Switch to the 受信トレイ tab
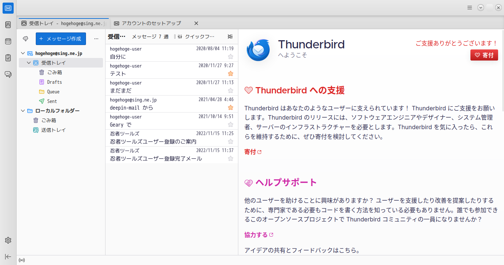This screenshot has width=504, height=265. [64, 23]
